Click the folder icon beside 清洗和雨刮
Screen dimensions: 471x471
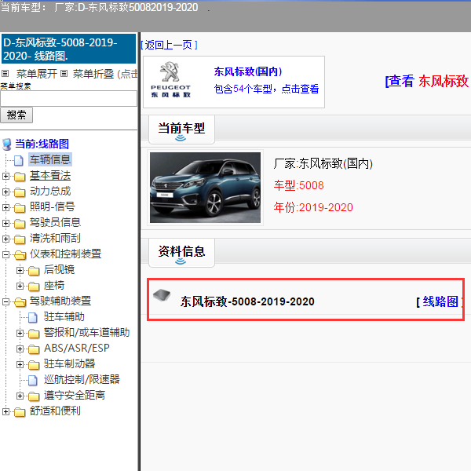pos(20,239)
